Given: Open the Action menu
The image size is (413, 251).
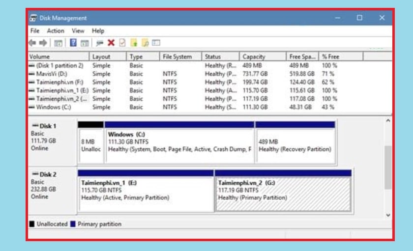Looking at the screenshot, I should coord(56,31).
